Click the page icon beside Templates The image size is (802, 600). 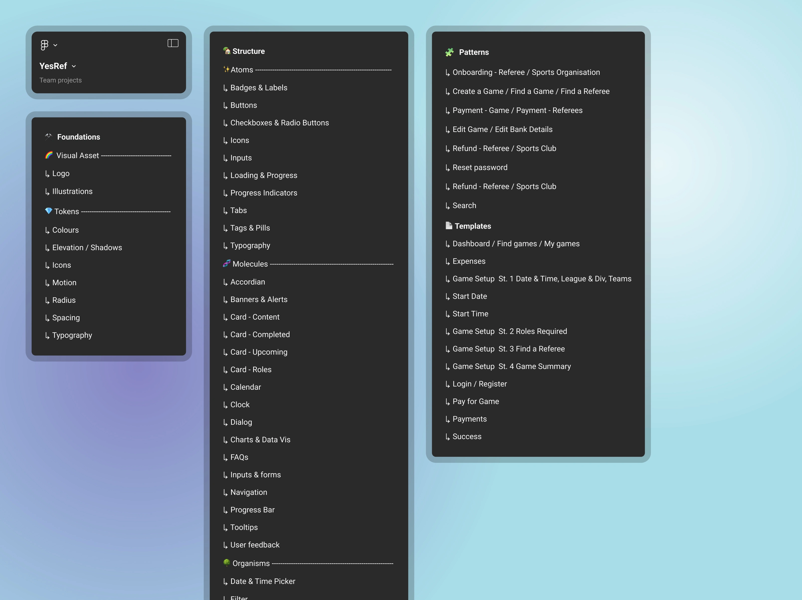[x=449, y=226]
